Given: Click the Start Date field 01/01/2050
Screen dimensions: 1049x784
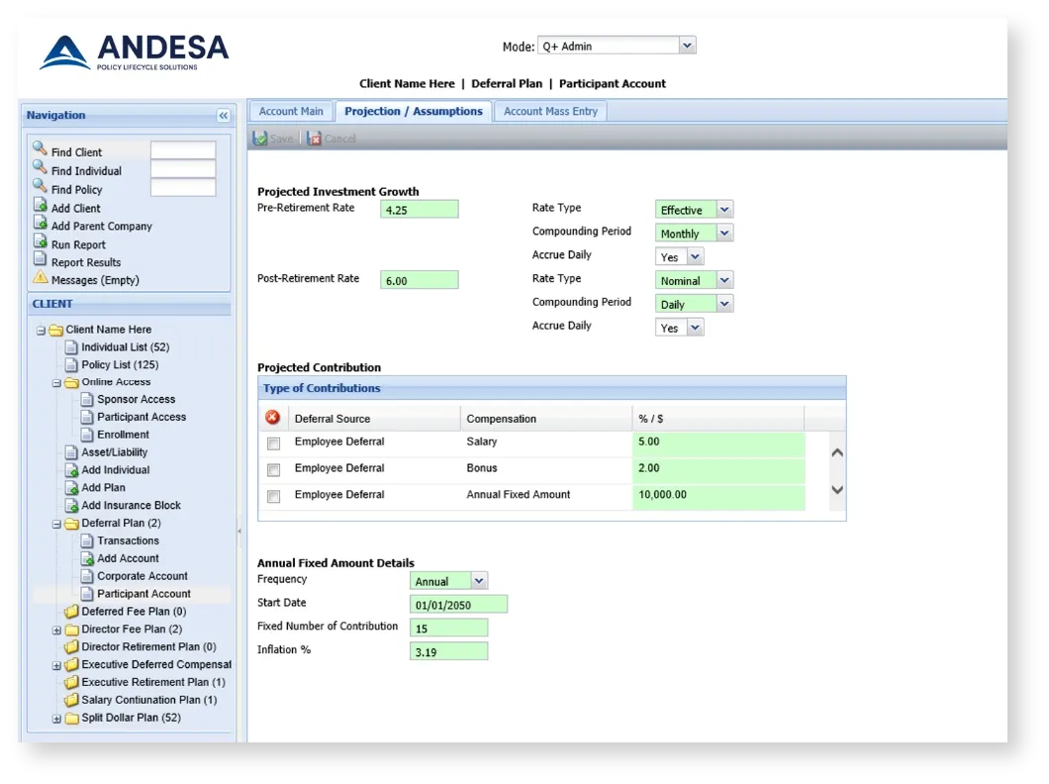Looking at the screenshot, I should (x=459, y=605).
